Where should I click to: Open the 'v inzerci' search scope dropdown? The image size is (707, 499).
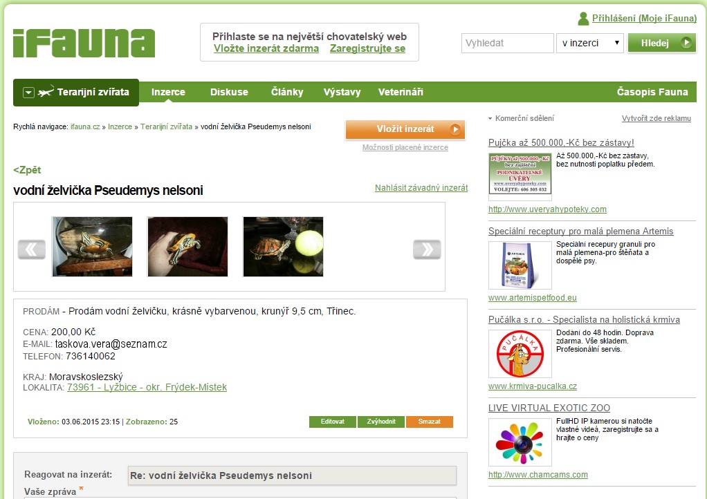click(590, 44)
